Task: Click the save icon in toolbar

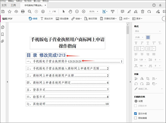Action: click(3, 11)
